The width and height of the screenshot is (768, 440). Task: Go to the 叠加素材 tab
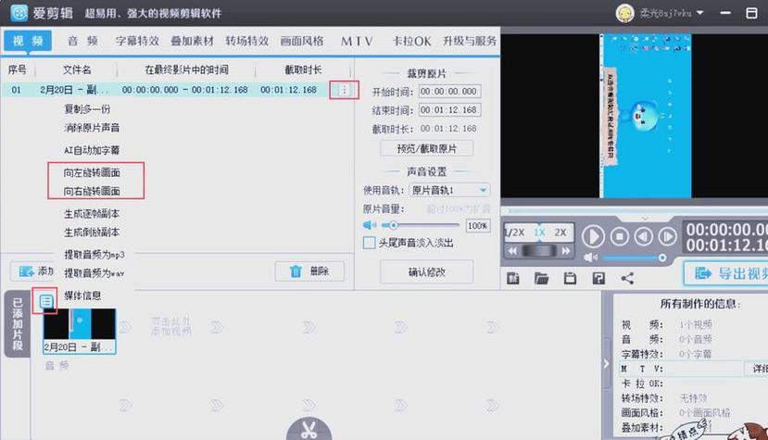coord(192,41)
